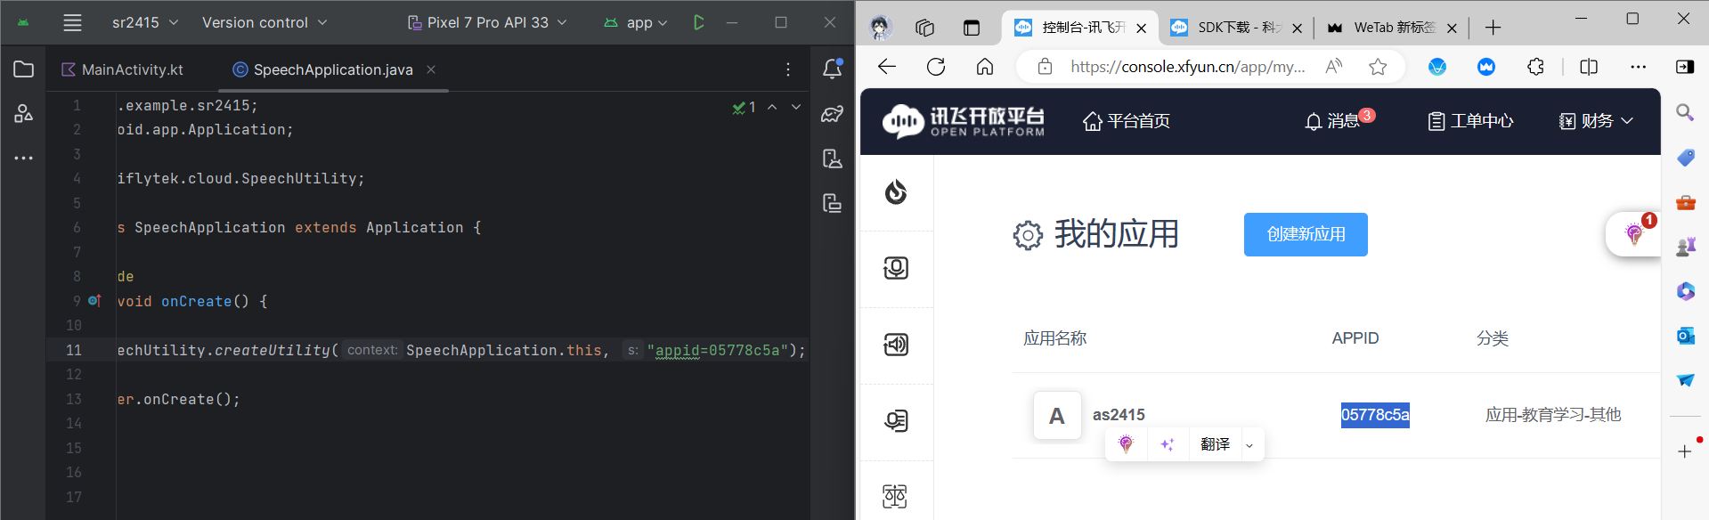Close the SpeechApplication.java tab
This screenshot has width=1709, height=520.
(431, 69)
